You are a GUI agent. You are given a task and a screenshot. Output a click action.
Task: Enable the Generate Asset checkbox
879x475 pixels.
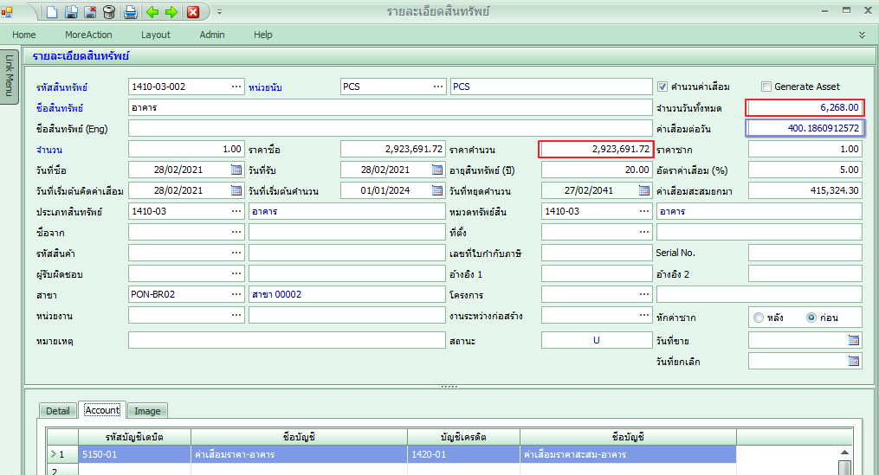click(x=766, y=87)
